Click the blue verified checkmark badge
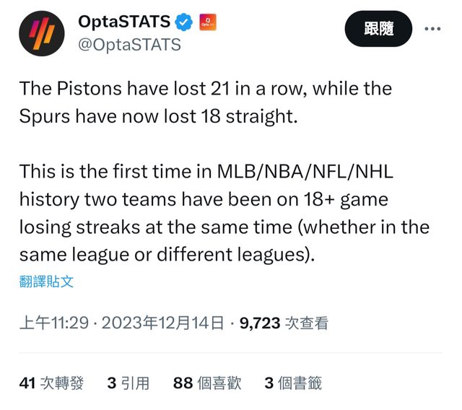The image size is (462, 410). 185,22
